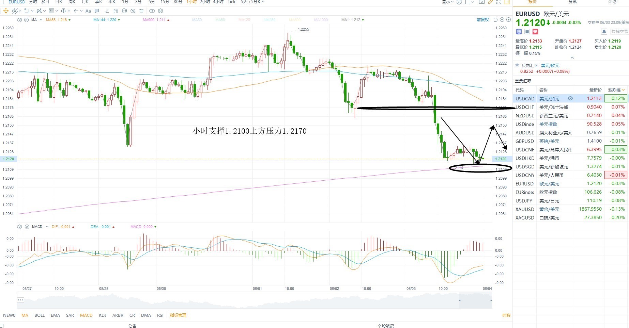The width and height of the screenshot is (629, 328).
Task: Toggle the EURUSD favorite heart
Action: [535, 32]
